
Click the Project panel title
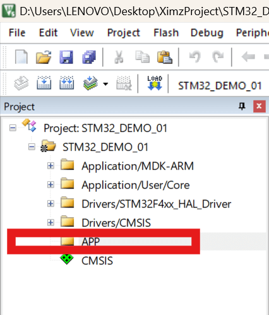pyautogui.click(x=19, y=107)
